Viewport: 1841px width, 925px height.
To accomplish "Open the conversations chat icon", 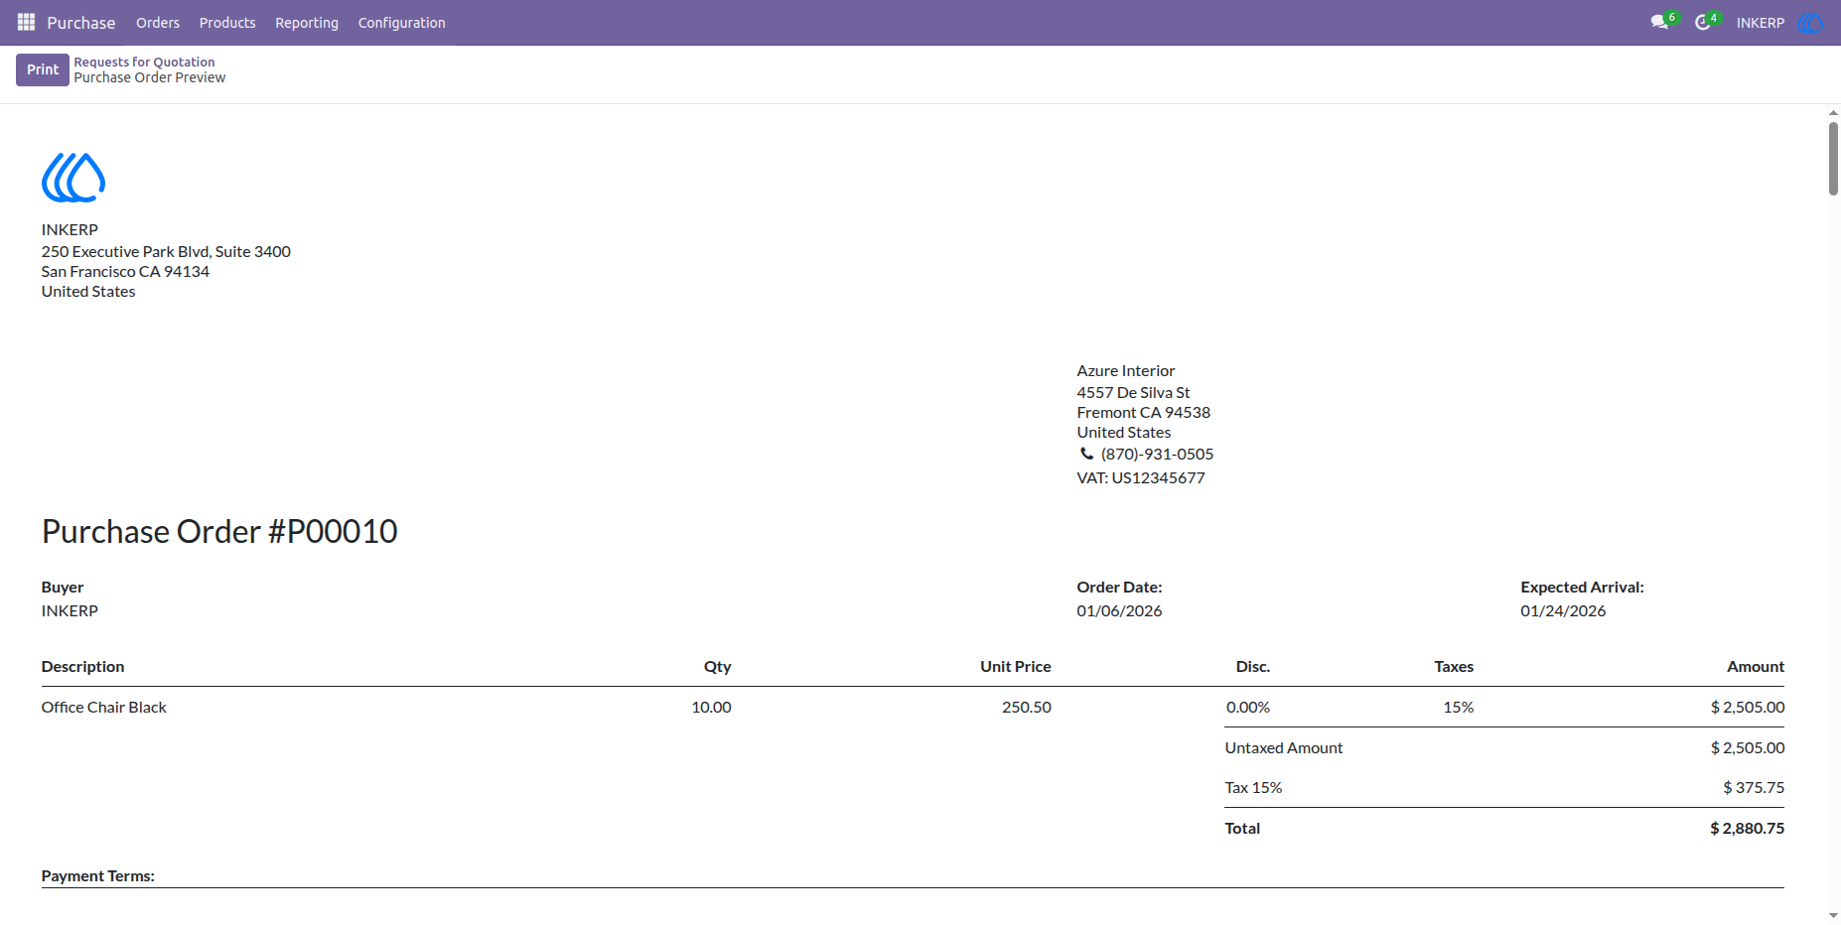I will click(1658, 22).
